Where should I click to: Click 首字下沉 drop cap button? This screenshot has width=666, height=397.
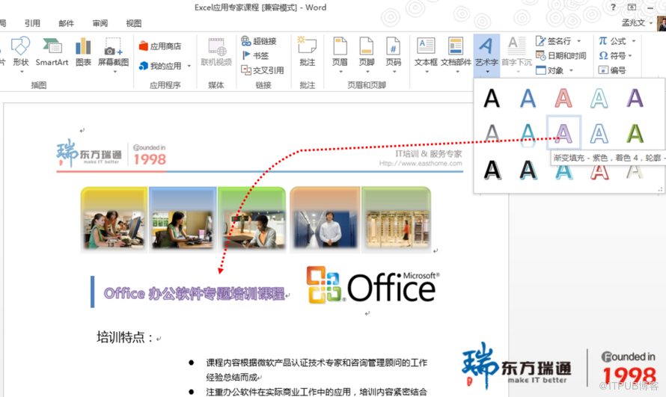pyautogui.click(x=516, y=53)
